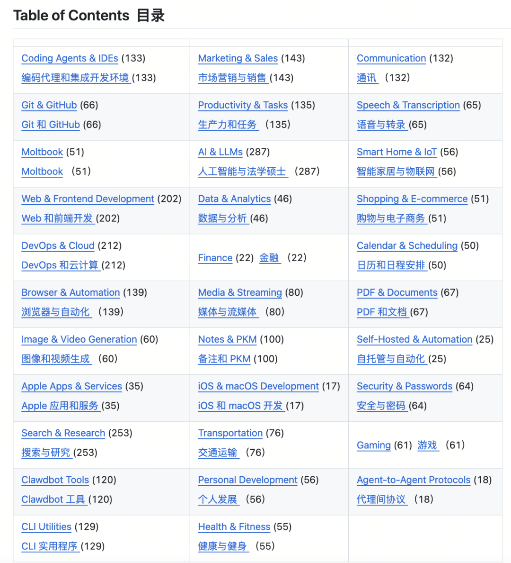Viewport: 511px width, 563px height.
Task: Click the Finance link
Action: pos(215,258)
